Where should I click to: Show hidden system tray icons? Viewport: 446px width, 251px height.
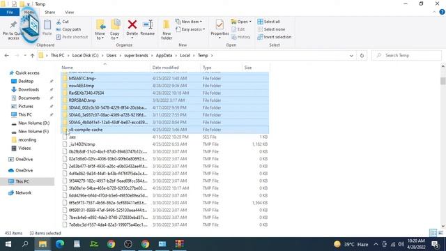376,244
